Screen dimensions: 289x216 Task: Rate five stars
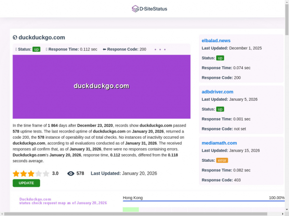point(46,174)
